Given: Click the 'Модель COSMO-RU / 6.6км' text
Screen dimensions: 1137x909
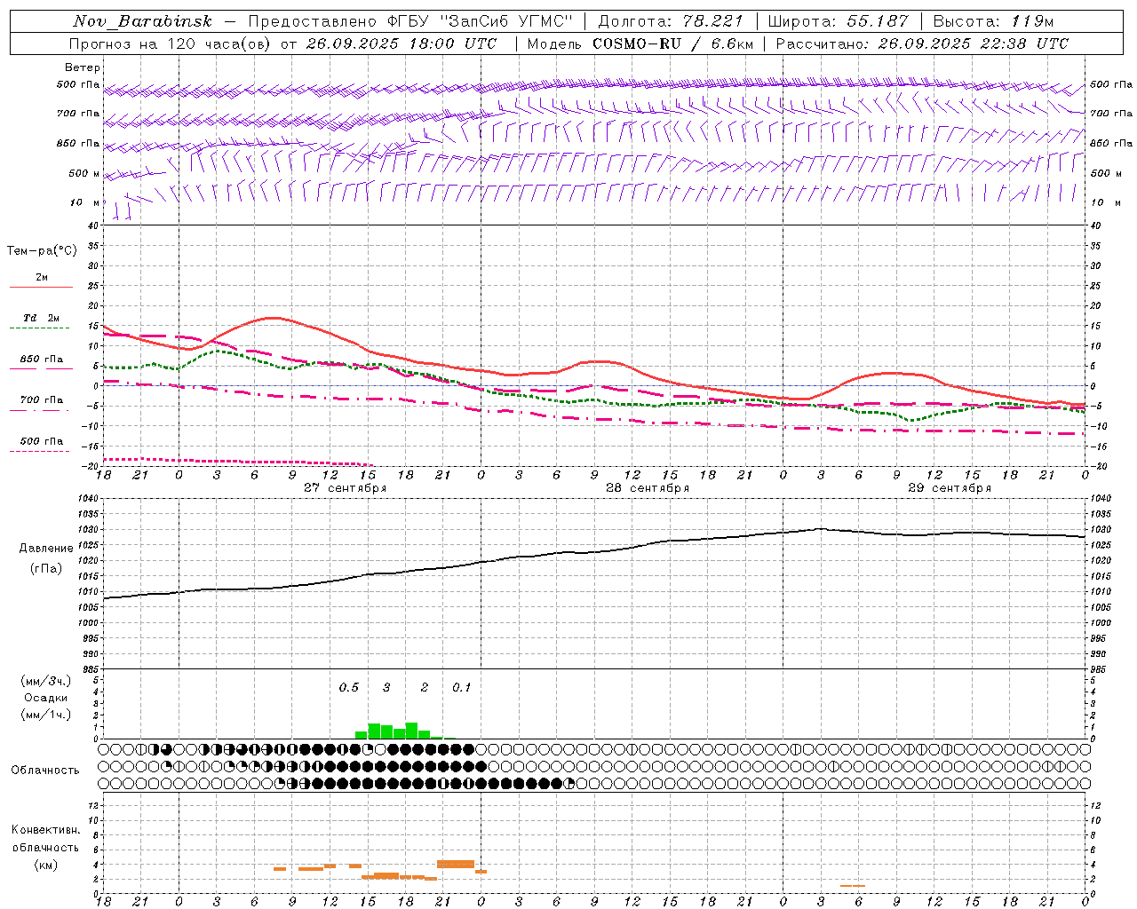Looking at the screenshot, I should (x=640, y=43).
